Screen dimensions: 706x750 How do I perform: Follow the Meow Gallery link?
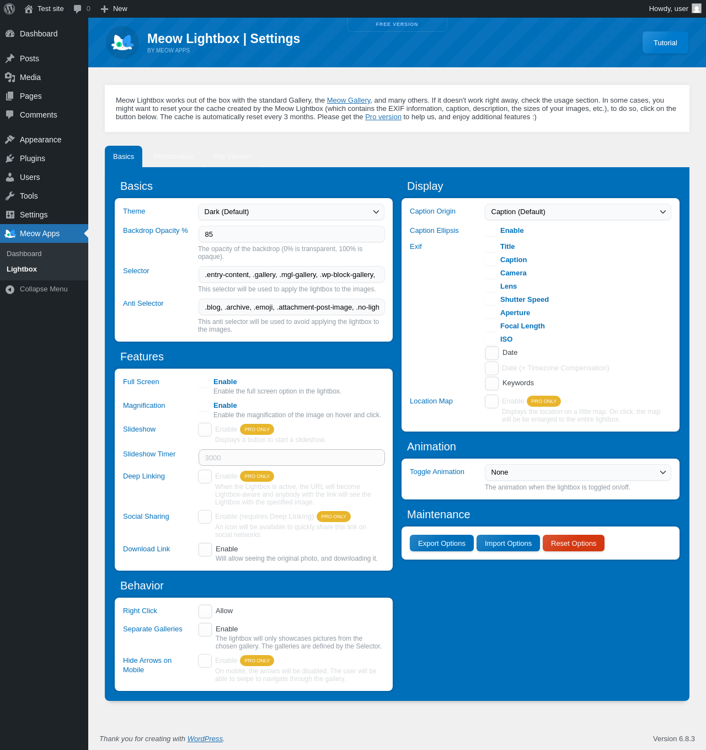click(x=349, y=100)
